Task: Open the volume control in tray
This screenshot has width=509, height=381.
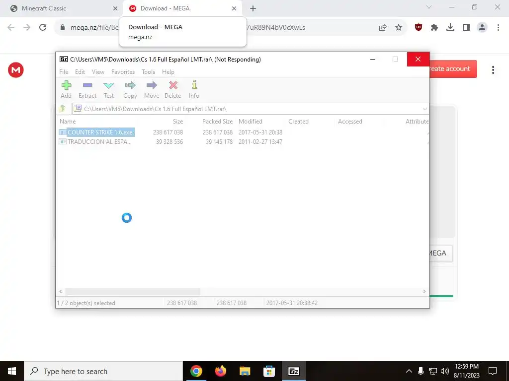Action: pos(445,371)
